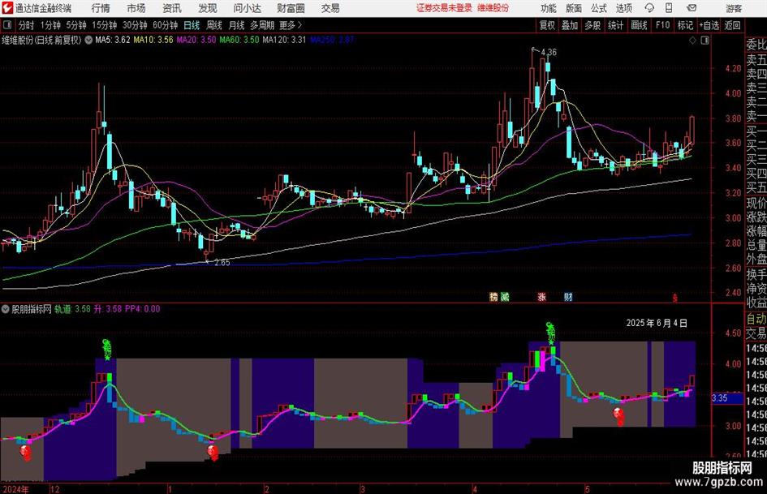This screenshot has height=494, width=767.
Task: Toggle the right quote panel icon
Action: coord(705,41)
